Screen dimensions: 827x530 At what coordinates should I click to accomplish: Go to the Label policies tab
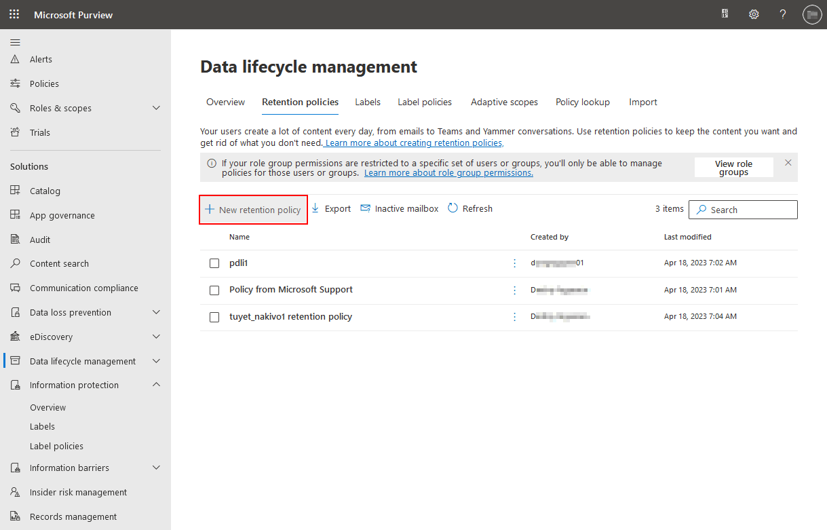pos(425,102)
